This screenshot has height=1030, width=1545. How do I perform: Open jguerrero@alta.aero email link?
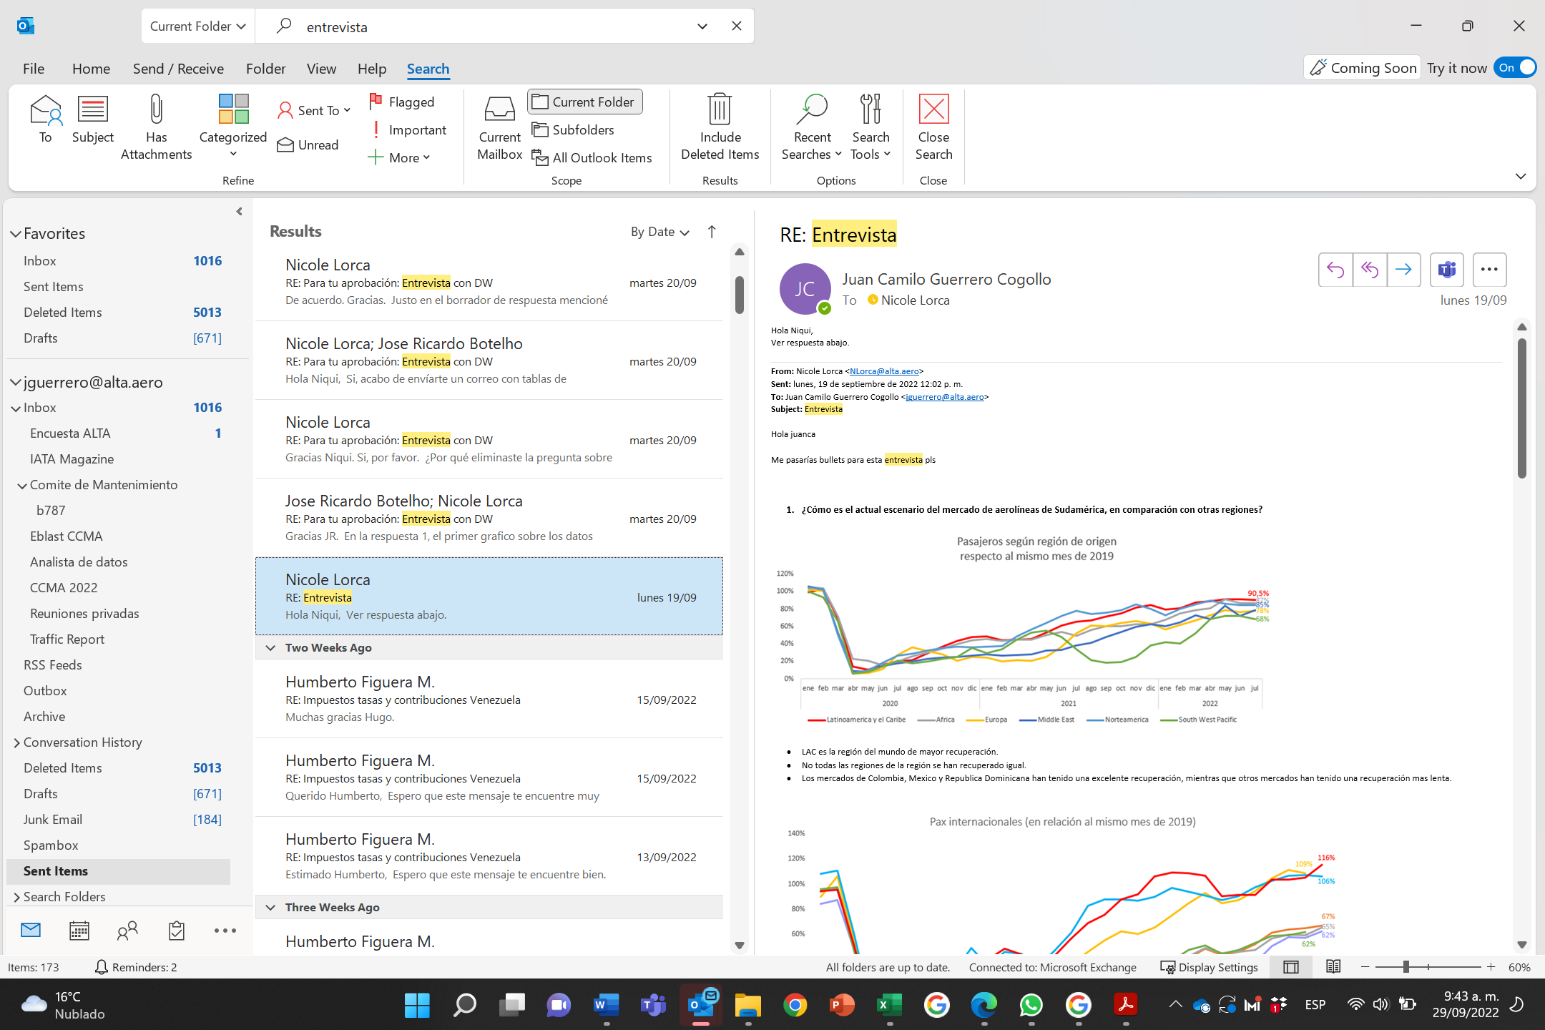[945, 397]
